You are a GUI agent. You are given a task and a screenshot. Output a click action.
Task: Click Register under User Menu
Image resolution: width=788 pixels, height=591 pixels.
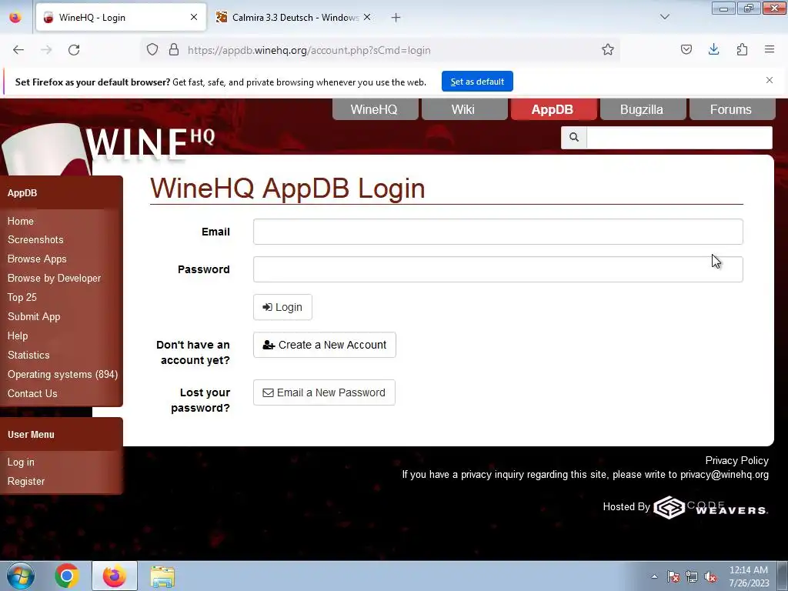pyautogui.click(x=26, y=482)
